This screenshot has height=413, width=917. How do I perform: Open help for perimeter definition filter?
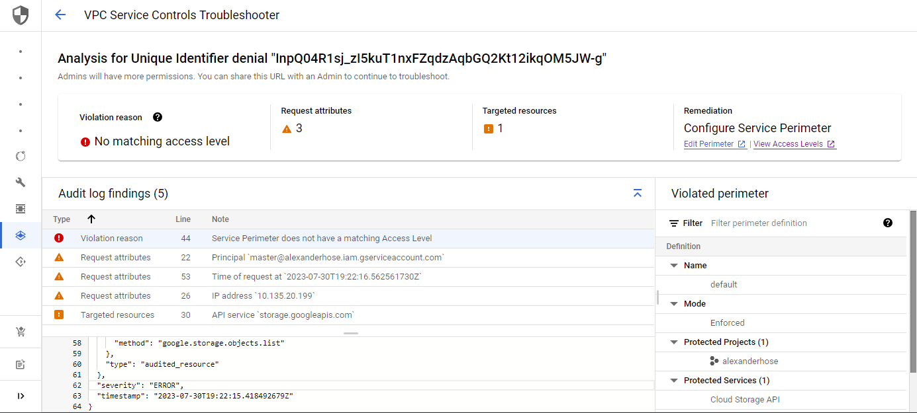pyautogui.click(x=888, y=223)
